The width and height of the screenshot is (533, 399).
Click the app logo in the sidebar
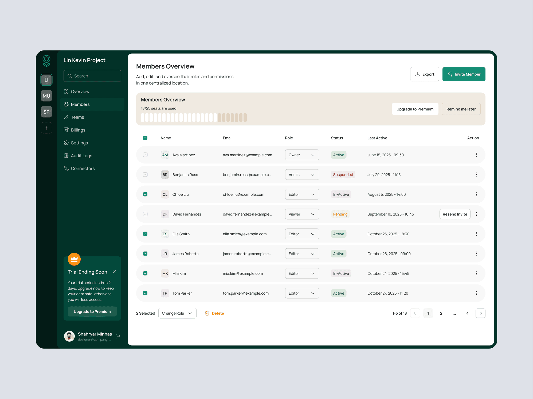point(46,61)
